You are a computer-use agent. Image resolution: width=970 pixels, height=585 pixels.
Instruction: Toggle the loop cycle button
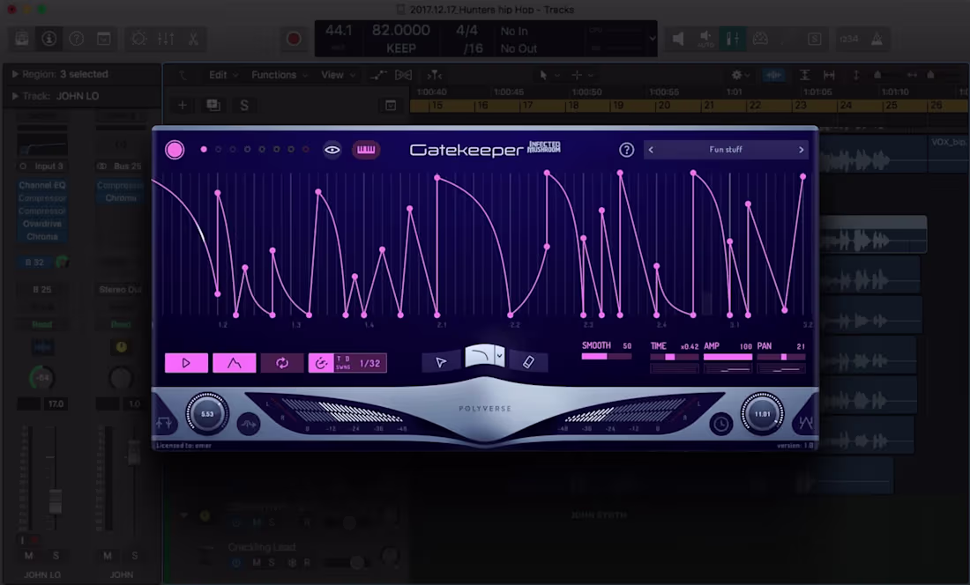(282, 363)
